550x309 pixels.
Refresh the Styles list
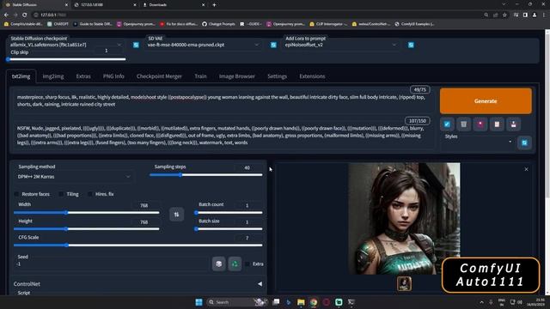tap(524, 142)
